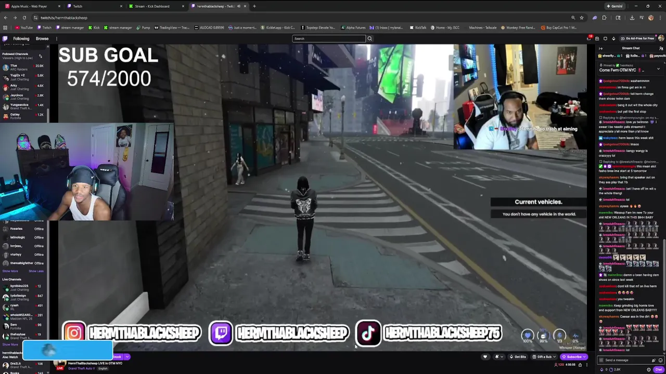Viewport: 666px width, 374px height.
Task: Open the chat community users icon
Action: pyautogui.click(x=661, y=48)
